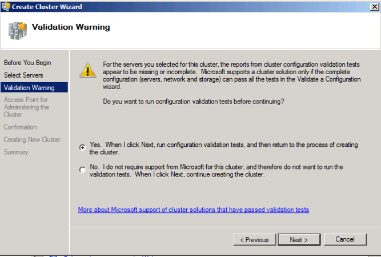
Task: Click the Next button
Action: [x=299, y=239]
